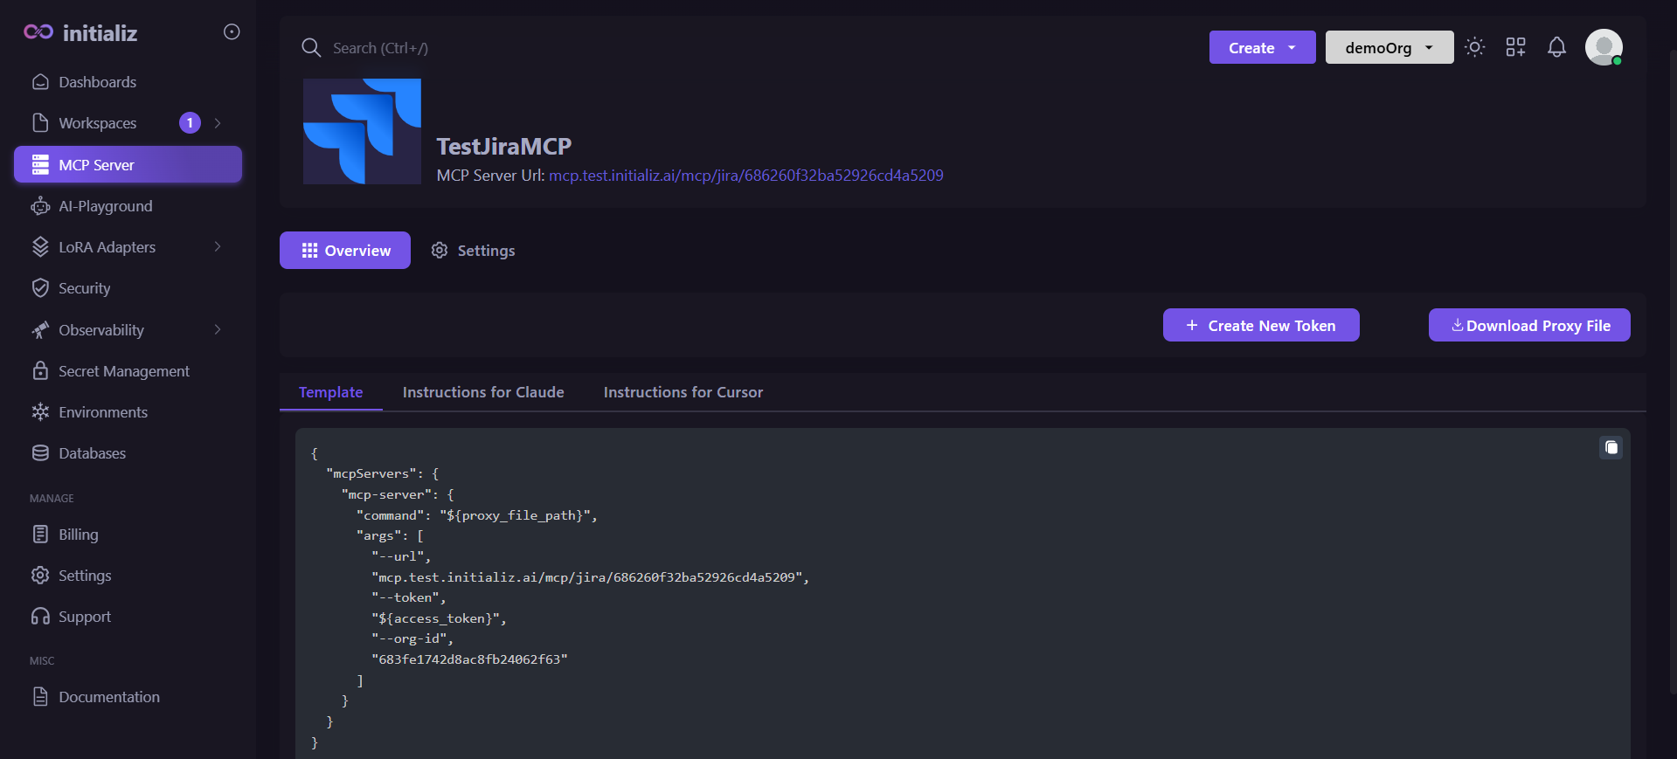Screen dimensions: 1677x759
Task: Click the "${access_token}" placeholder line
Action: [x=439, y=618]
